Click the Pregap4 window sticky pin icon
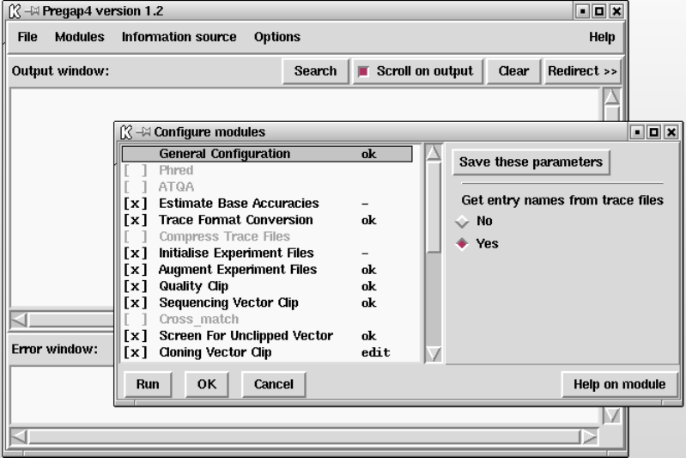The width and height of the screenshot is (686, 458). [32, 11]
